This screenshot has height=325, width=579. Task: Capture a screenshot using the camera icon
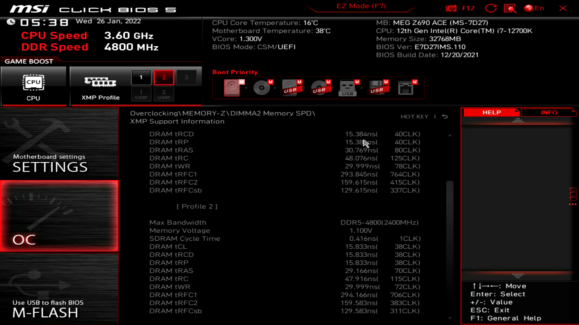coord(451,8)
